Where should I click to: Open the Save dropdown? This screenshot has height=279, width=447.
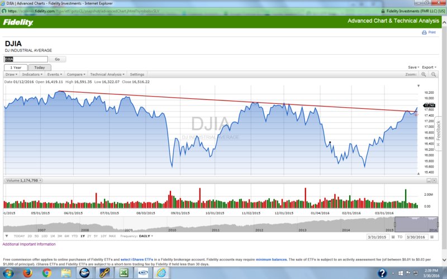coord(413,68)
